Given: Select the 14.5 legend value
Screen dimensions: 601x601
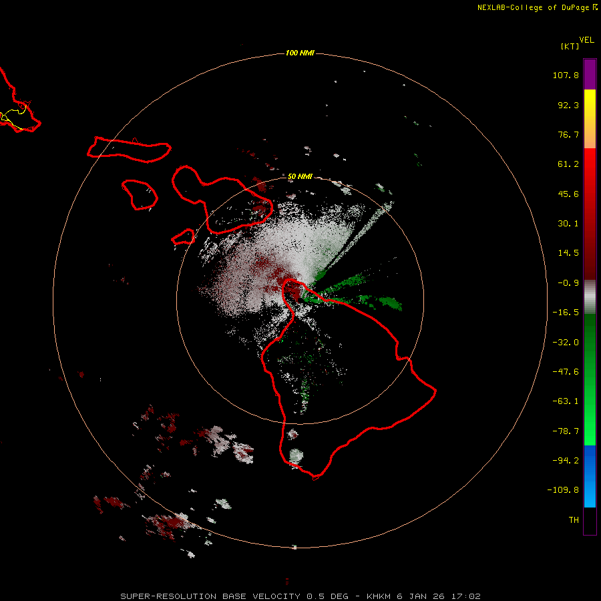Looking at the screenshot, I should (568, 253).
